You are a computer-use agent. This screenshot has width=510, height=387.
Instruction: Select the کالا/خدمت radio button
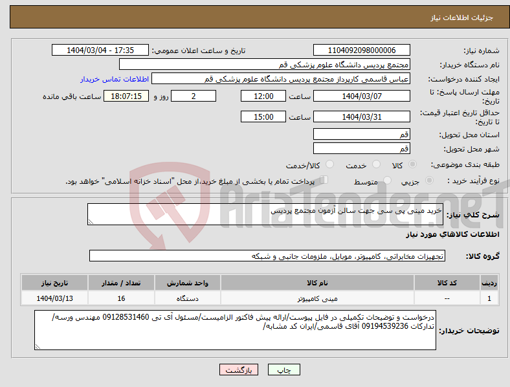point(330,164)
